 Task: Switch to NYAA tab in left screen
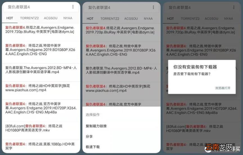pyautogui.click(x=68, y=18)
